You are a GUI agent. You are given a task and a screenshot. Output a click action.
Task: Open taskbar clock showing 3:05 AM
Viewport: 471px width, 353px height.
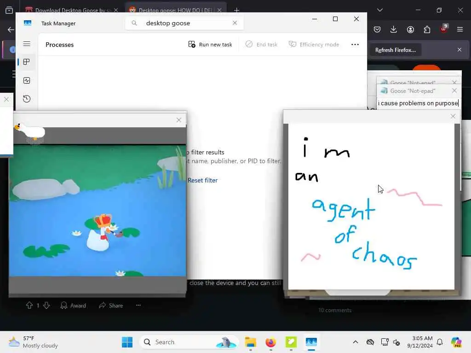tap(420, 342)
